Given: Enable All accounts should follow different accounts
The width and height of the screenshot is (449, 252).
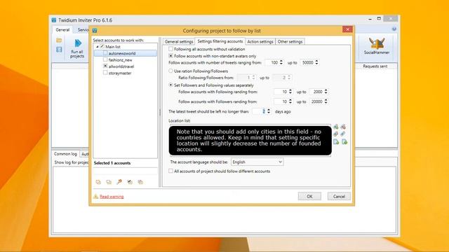Looking at the screenshot, I should pos(170,171).
